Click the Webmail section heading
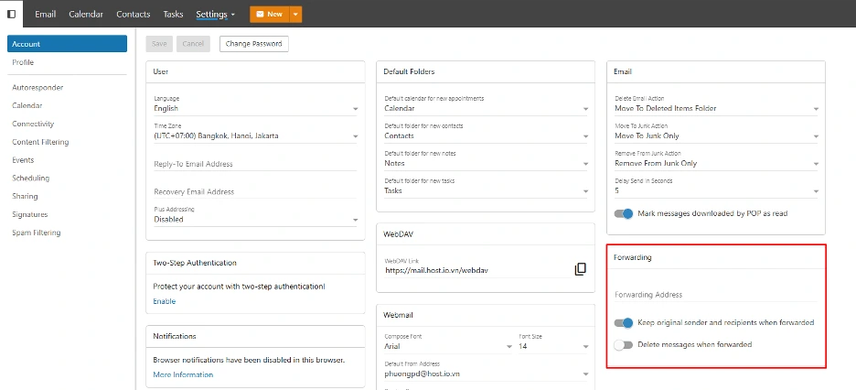The height and width of the screenshot is (390, 856). (398, 315)
